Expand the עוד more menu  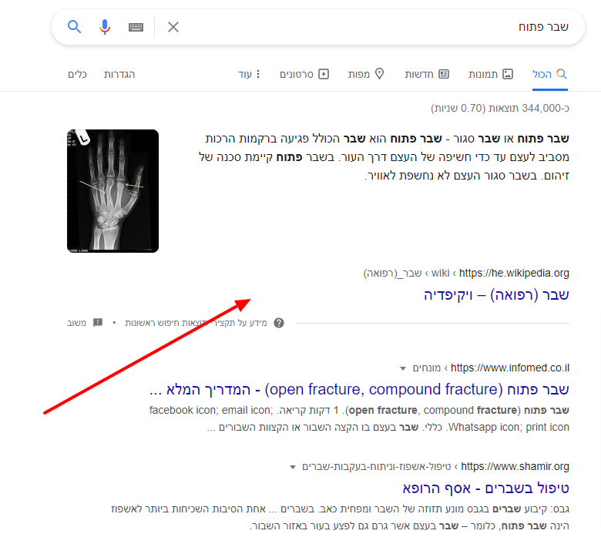coord(249,74)
